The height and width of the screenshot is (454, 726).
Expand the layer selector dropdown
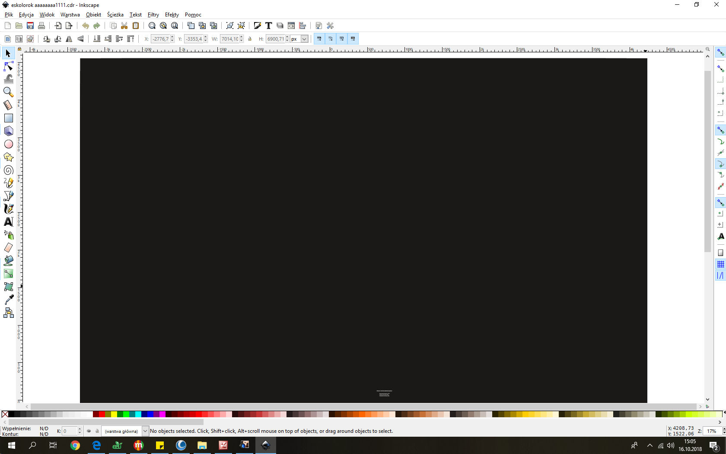(145, 431)
